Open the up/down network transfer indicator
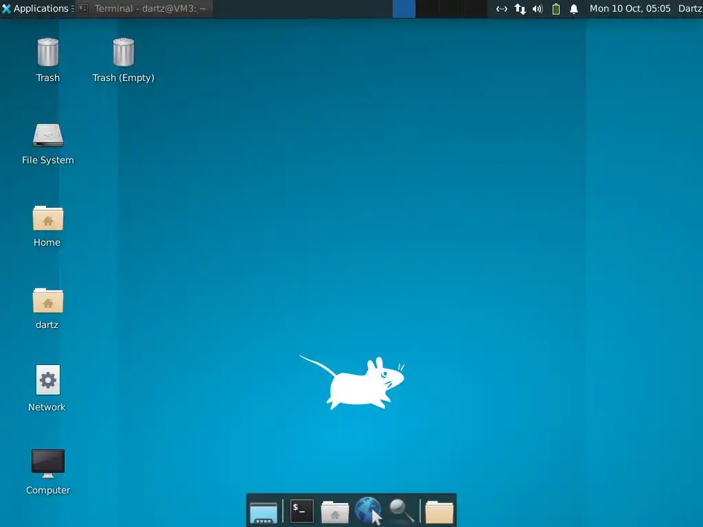 (520, 9)
